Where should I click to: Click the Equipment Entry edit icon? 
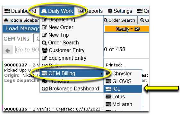tap(44, 58)
